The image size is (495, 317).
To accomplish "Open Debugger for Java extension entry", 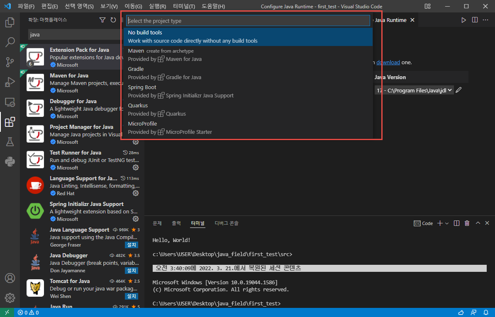I will click(x=72, y=109).
